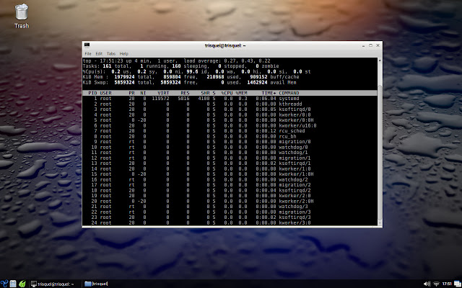
Task: Click the 1462924 avail Mem value
Action: (x=257, y=83)
